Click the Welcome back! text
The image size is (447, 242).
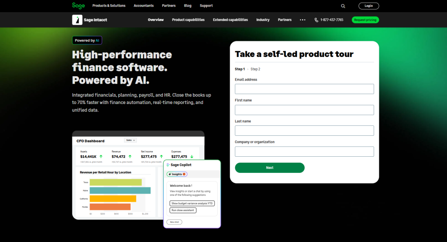(181, 186)
